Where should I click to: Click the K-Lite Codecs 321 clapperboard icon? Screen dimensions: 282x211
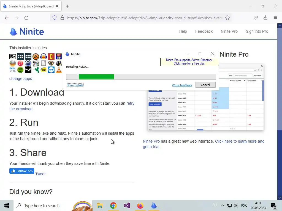[x=36, y=63]
